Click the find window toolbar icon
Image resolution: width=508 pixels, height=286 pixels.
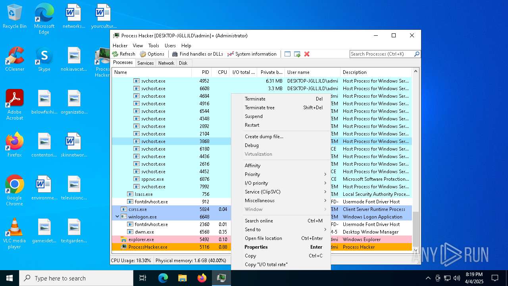[288, 54]
